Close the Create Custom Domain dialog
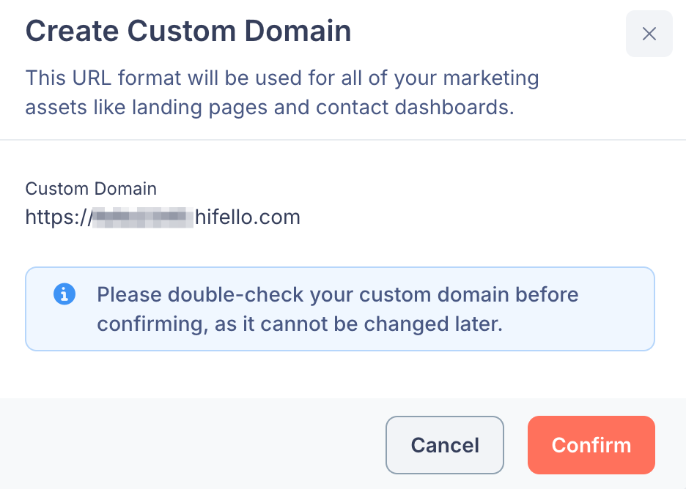 [649, 34]
